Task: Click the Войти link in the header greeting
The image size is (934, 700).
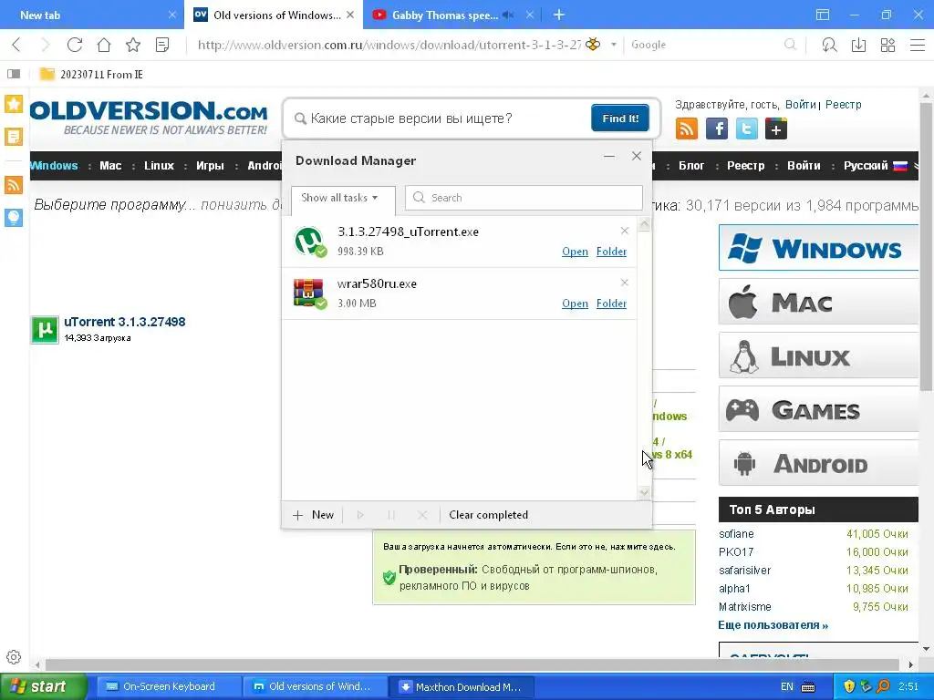Action: pos(800,104)
